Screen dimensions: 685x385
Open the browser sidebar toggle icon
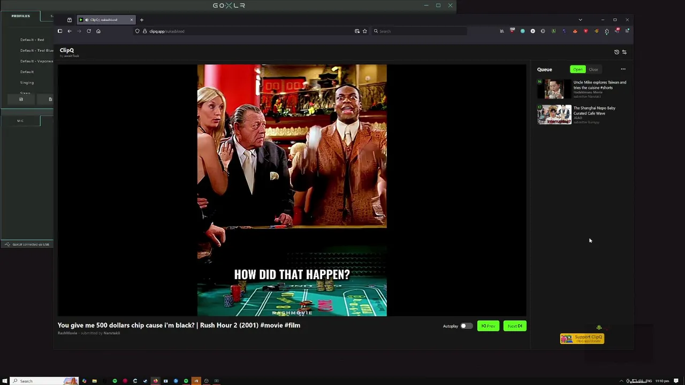point(60,31)
